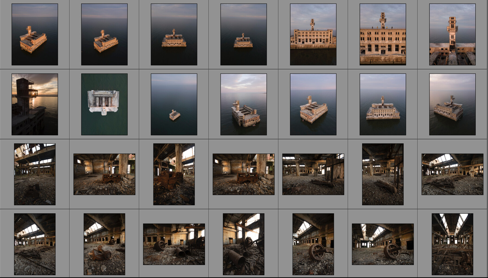Select the aerial shot under pink cloudy skies
Viewport: 488px width, 278px height.
(244, 104)
